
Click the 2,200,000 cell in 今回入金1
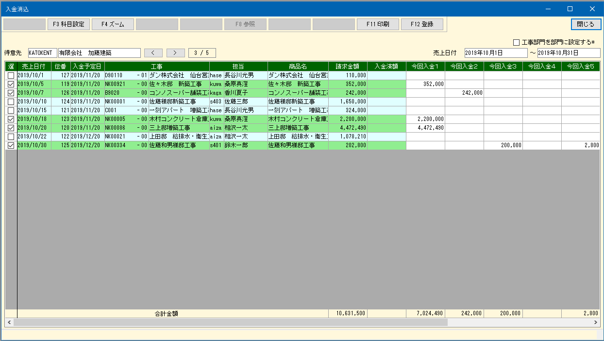point(425,119)
